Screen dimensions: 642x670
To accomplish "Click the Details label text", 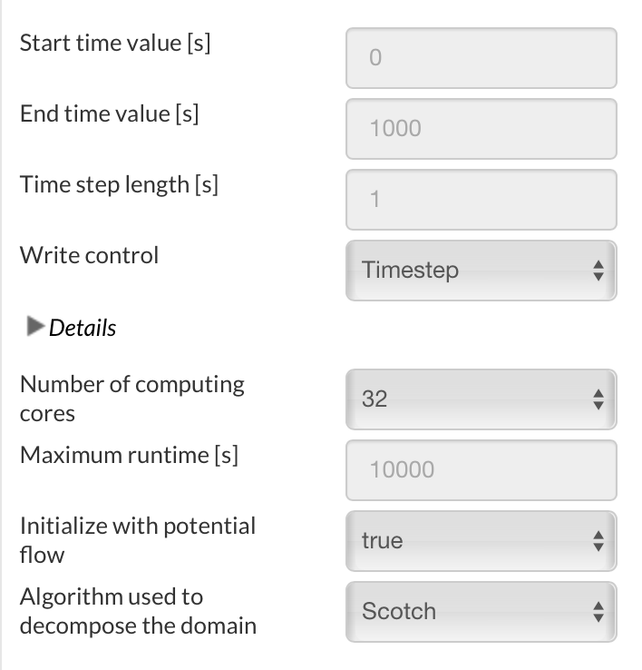I will click(x=83, y=328).
